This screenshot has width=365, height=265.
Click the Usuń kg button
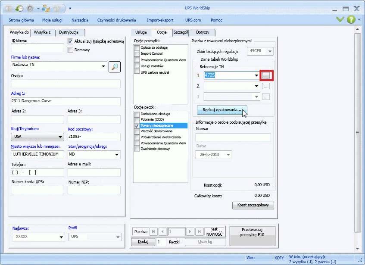(205, 242)
